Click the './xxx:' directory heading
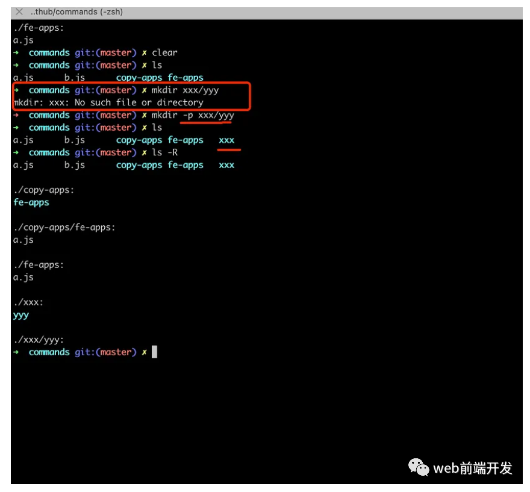Screen dimensions: 530x492 click(x=28, y=302)
